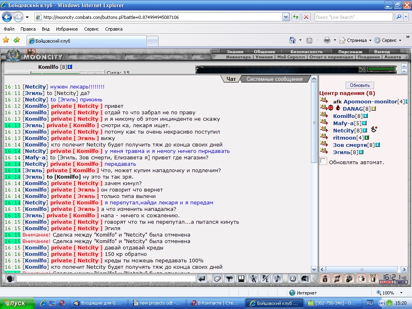The width and height of the screenshot is (412, 309).
Task: Switch the TIMER mode toggle
Action: [x=400, y=282]
